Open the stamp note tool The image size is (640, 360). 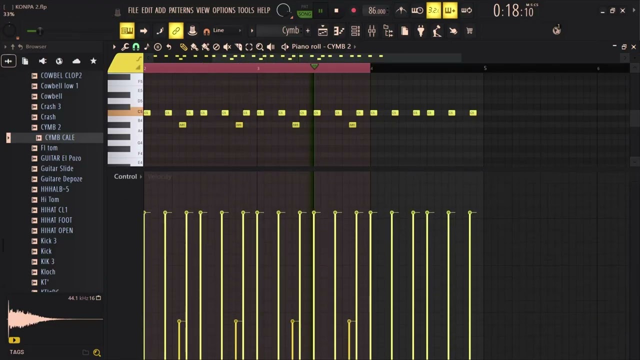click(x=146, y=46)
